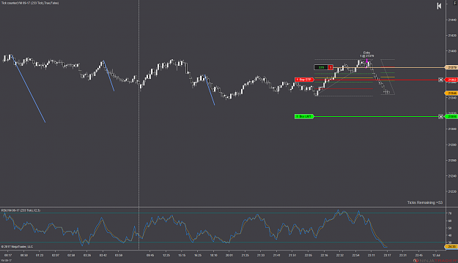The height and width of the screenshot is (263, 458).
Task: Click the 12 Jul date axis label
Action: [x=436, y=256]
